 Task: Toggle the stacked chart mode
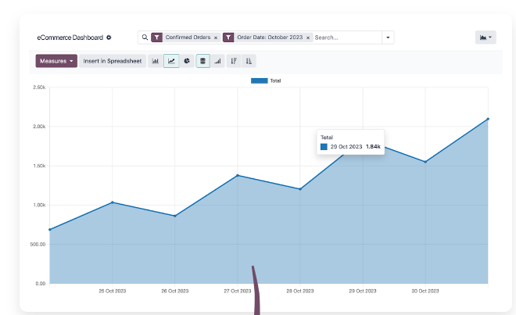click(203, 61)
